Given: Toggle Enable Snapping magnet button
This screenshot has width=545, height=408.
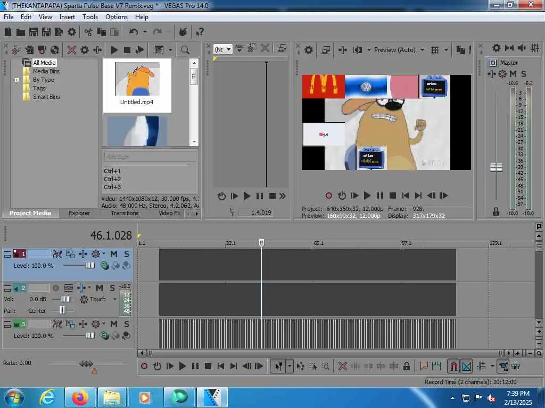Looking at the screenshot, I should pos(453,366).
